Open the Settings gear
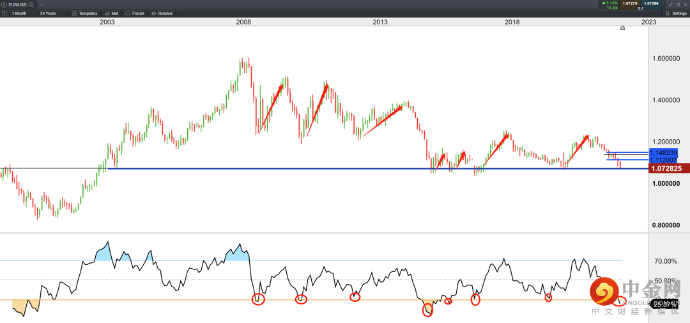The width and height of the screenshot is (690, 323). (x=675, y=13)
